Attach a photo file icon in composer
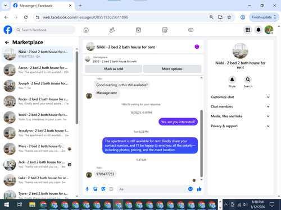This screenshot has height=210, width=281. click(x=96, y=189)
